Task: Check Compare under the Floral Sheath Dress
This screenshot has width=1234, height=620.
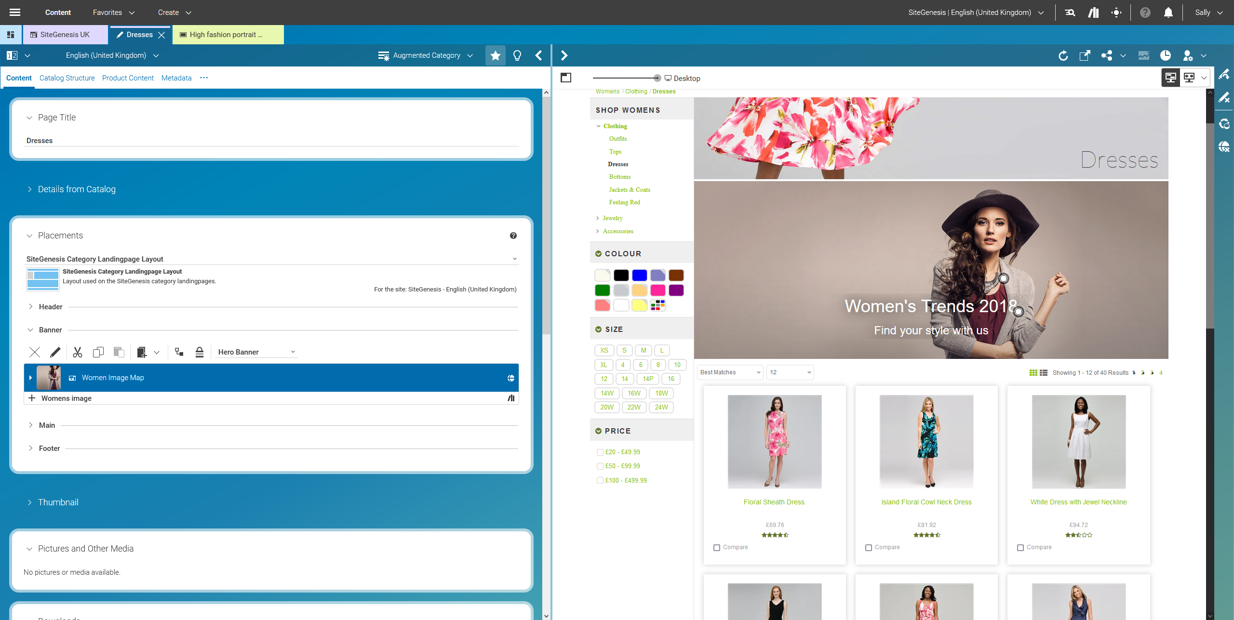Action: click(717, 547)
